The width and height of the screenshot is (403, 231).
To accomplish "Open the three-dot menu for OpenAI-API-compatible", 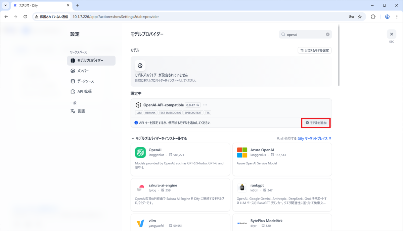I will [205, 105].
